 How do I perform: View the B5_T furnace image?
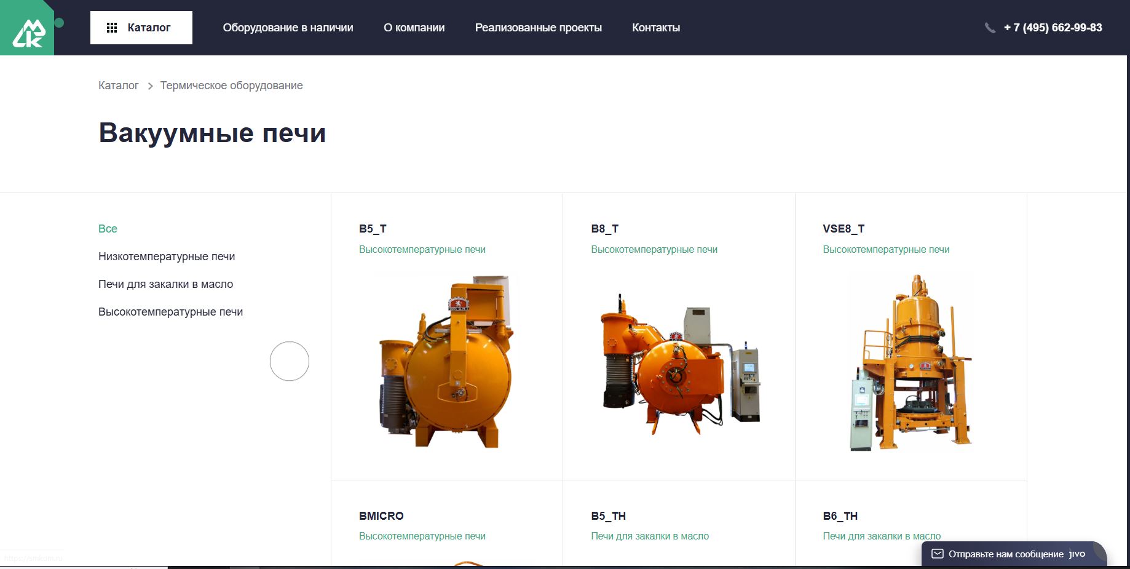[447, 361]
